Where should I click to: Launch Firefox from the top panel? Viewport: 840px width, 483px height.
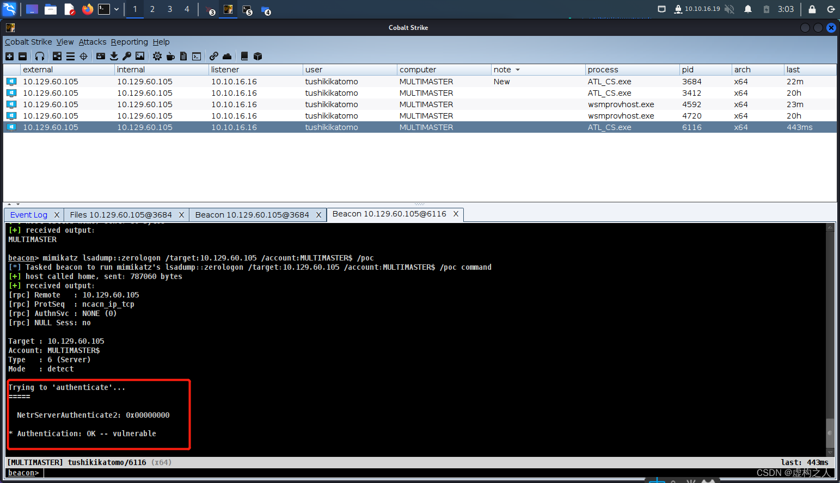pyautogui.click(x=87, y=9)
